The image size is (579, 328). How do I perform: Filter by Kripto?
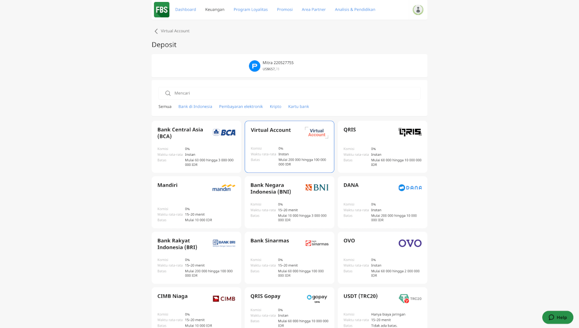pyautogui.click(x=276, y=107)
